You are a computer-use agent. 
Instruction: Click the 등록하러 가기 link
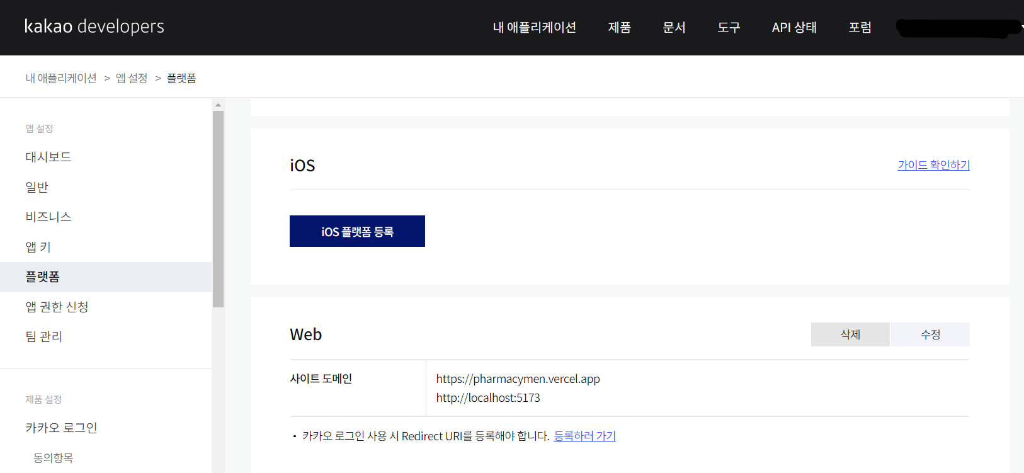point(584,436)
